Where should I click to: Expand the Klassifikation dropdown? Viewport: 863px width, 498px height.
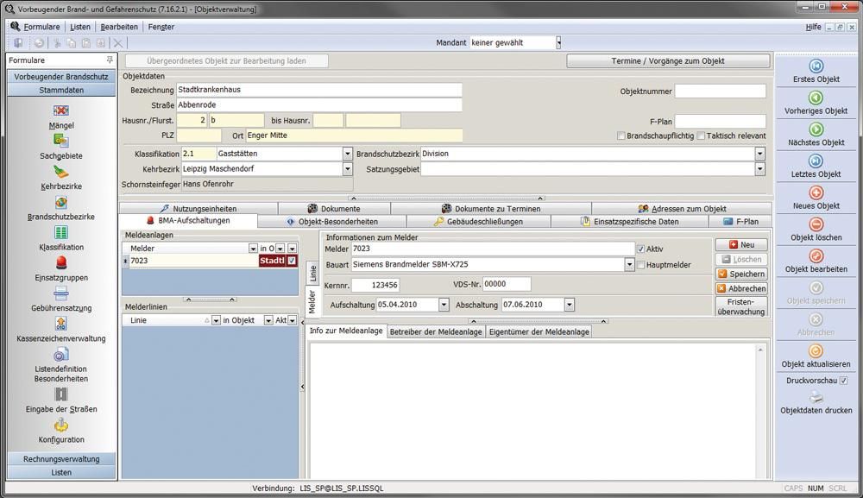click(x=348, y=154)
